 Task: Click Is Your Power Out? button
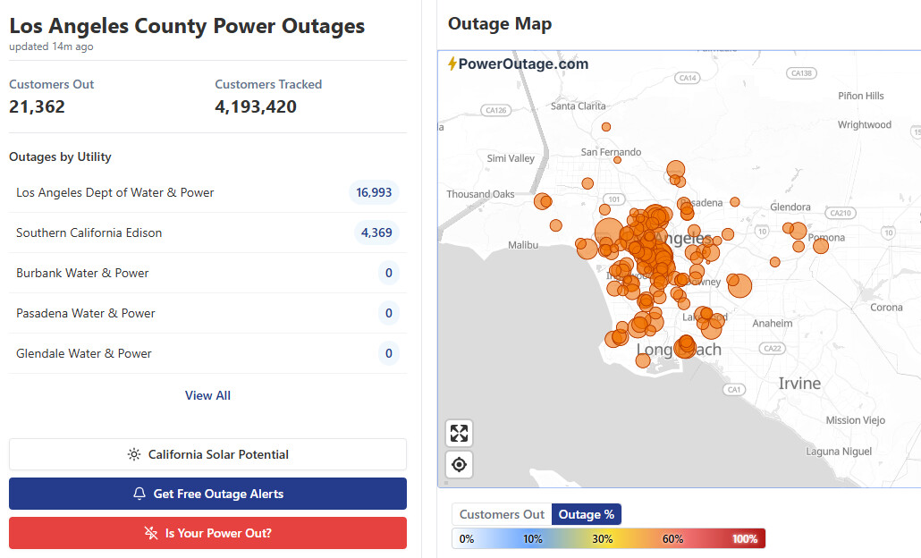[207, 533]
